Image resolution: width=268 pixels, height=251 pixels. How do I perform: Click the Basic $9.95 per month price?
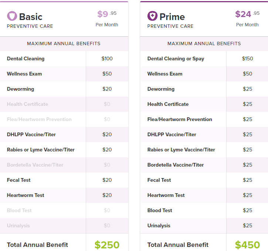click(107, 14)
